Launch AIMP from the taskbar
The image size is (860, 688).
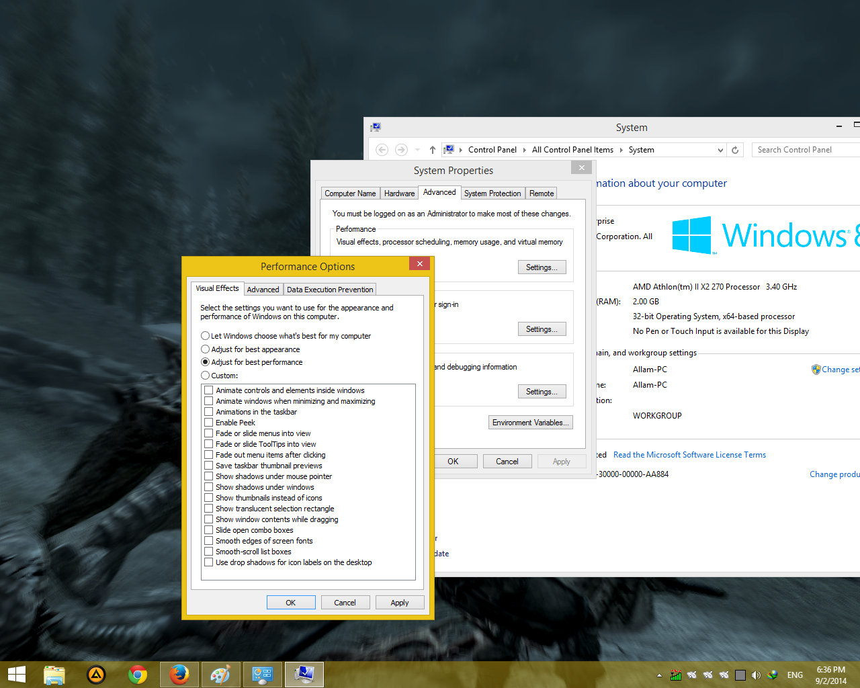click(x=96, y=674)
